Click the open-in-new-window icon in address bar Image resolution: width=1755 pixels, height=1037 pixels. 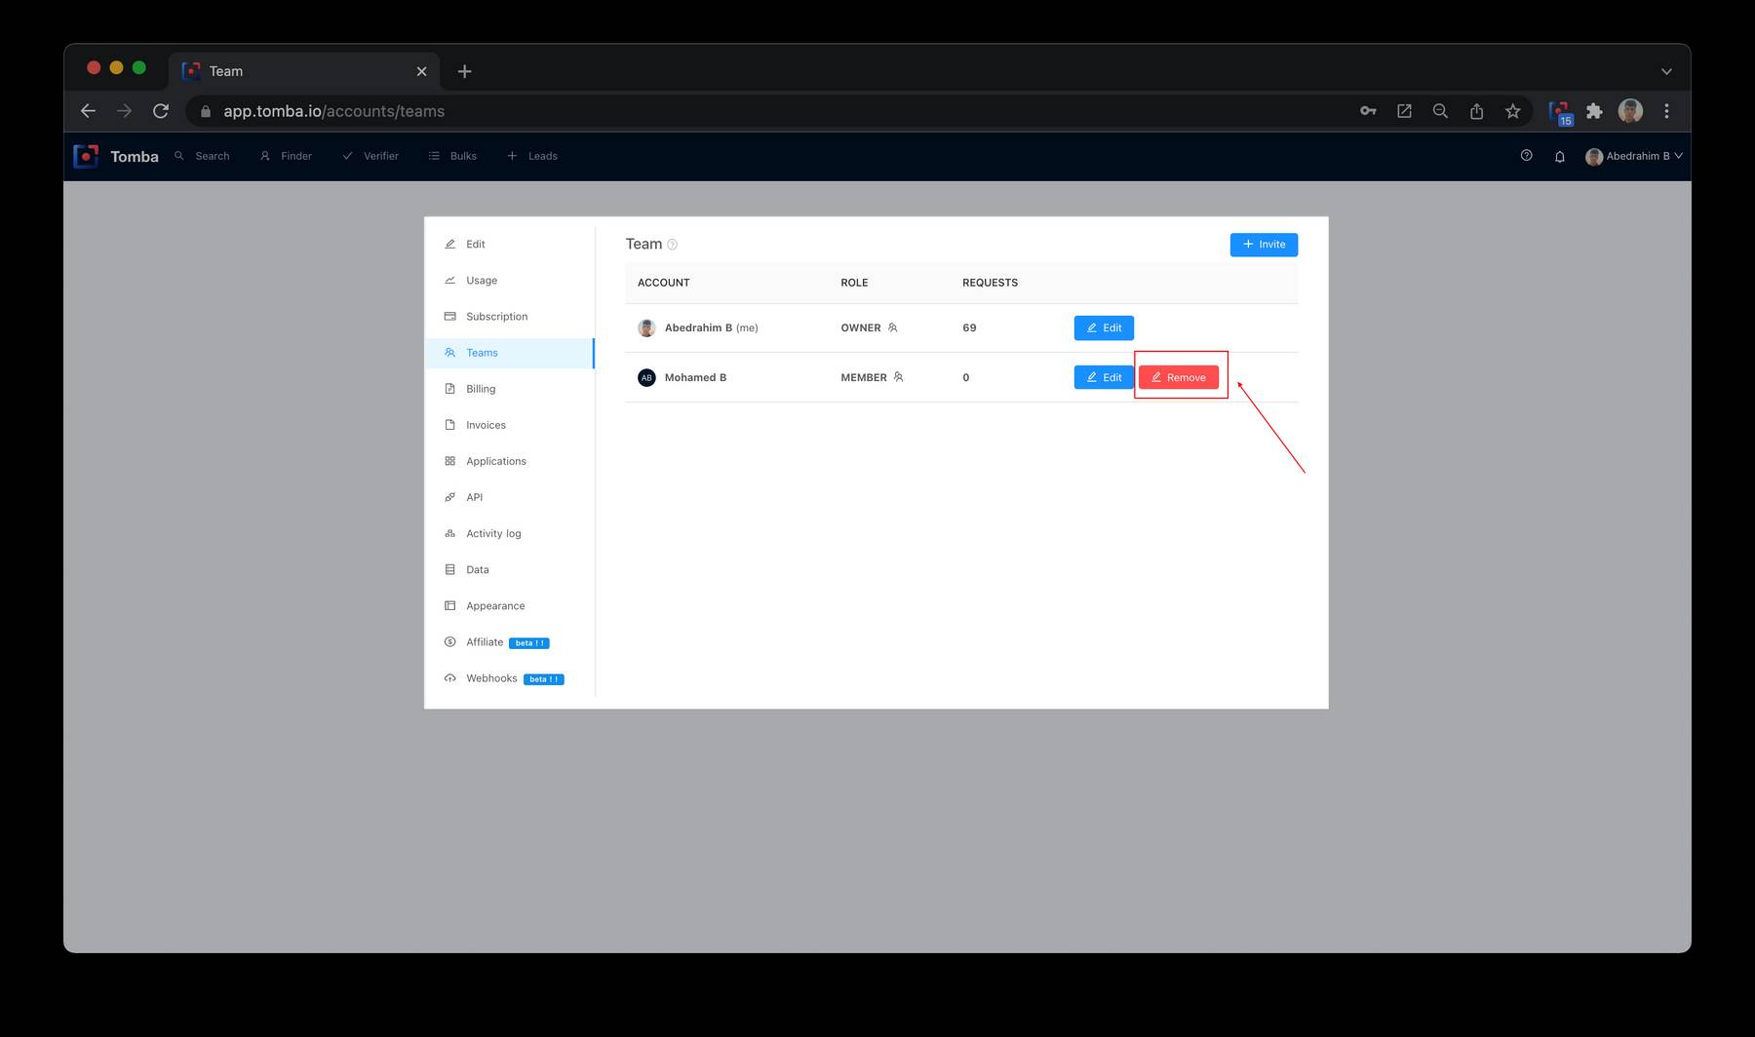(1404, 111)
